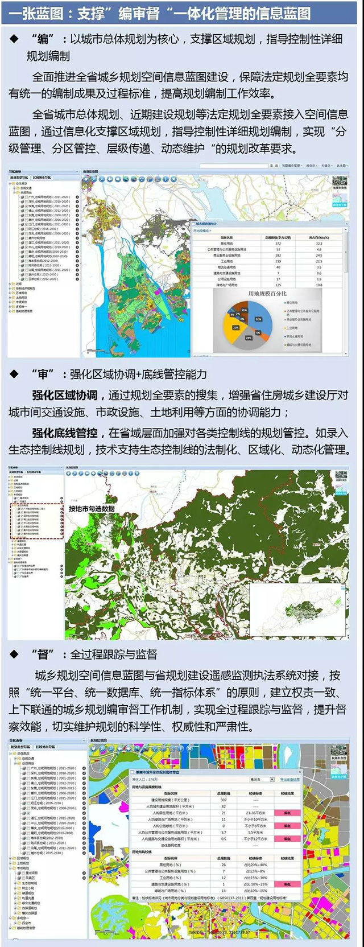The image size is (364, 947).
Task: Select 多规合一 node in top GIS tree
Action: point(21,307)
